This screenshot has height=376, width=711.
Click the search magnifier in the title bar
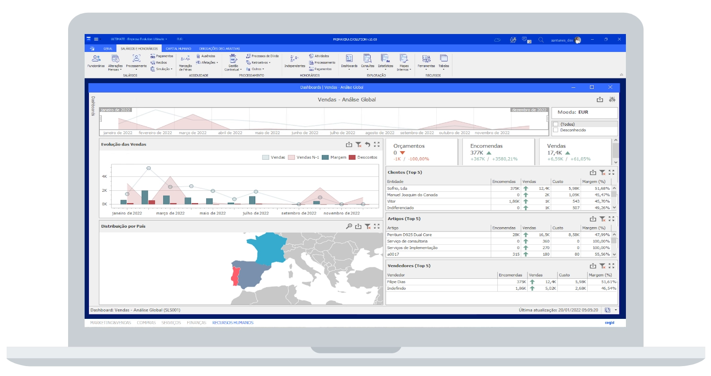(541, 40)
